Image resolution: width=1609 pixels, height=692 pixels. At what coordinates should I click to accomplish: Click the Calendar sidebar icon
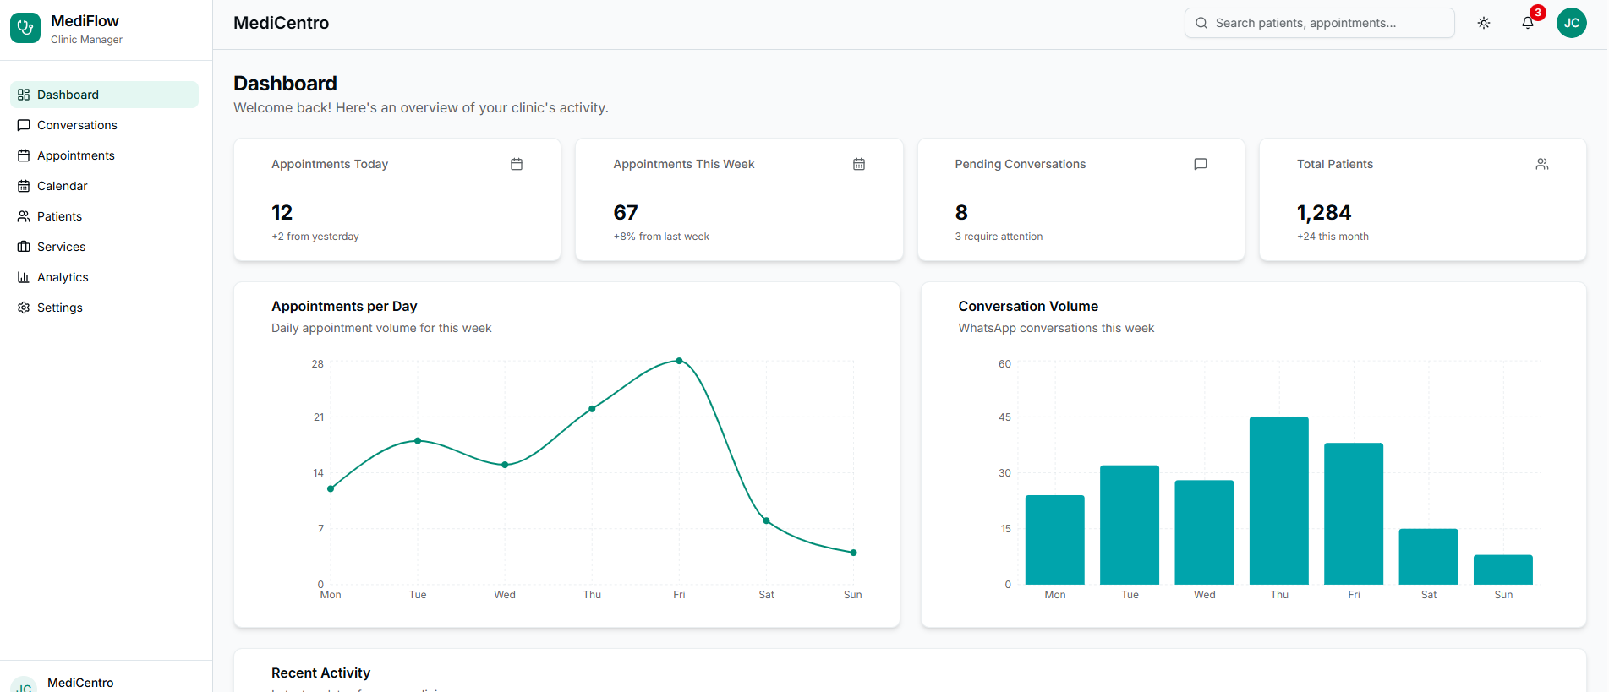pyautogui.click(x=24, y=186)
